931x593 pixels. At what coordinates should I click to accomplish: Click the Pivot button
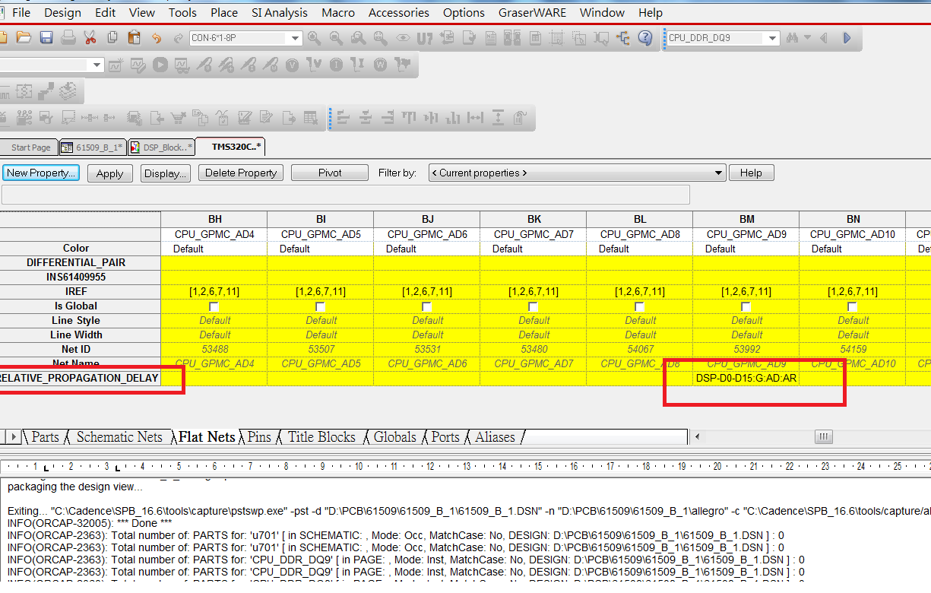click(330, 173)
